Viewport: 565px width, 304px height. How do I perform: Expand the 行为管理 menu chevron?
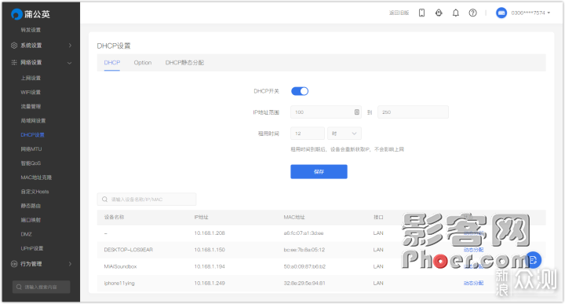pyautogui.click(x=70, y=264)
